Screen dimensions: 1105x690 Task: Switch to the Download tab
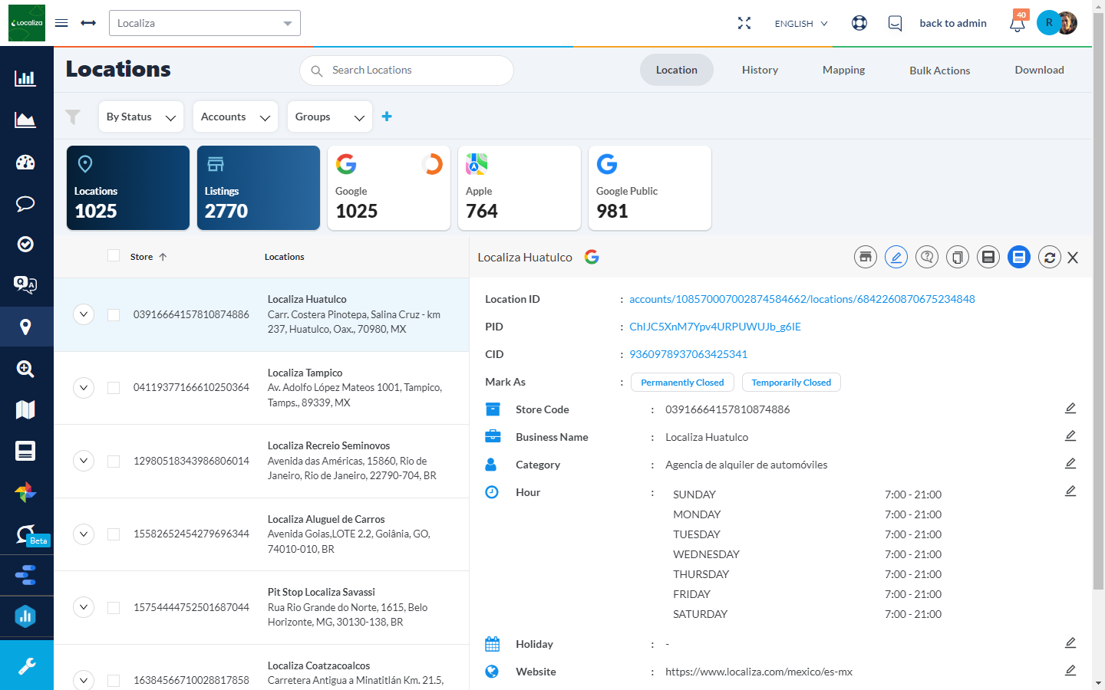tap(1039, 70)
